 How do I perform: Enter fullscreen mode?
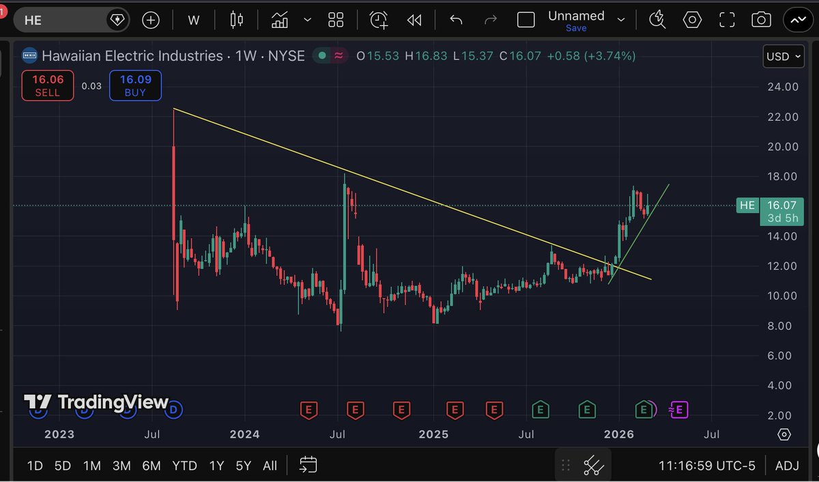click(x=728, y=20)
